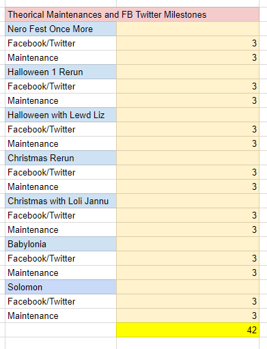The image size is (267, 349).
Task: Select the Halloween with Lewd Liz cell
Action: (61, 115)
